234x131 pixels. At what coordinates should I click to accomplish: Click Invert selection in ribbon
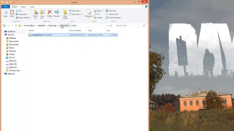pyautogui.click(x=113, y=18)
